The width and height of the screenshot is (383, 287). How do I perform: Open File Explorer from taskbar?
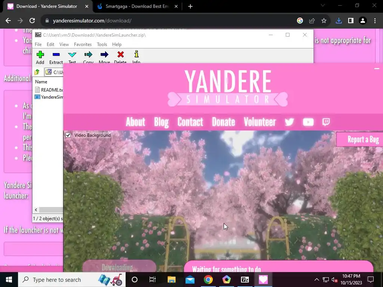coord(171,280)
